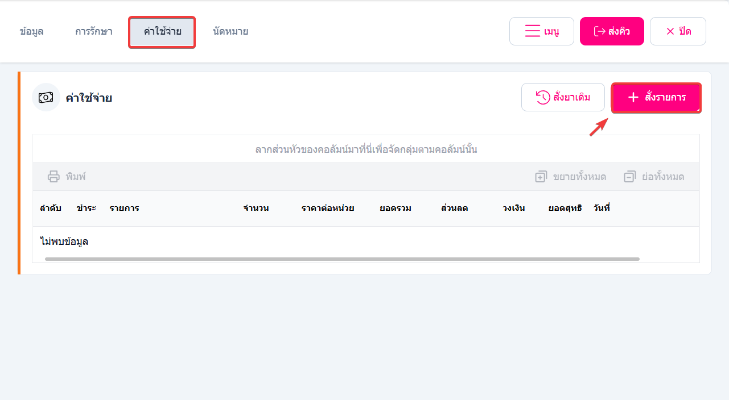Click the ไม่พบข้อมูล empty table message

pyautogui.click(x=64, y=241)
